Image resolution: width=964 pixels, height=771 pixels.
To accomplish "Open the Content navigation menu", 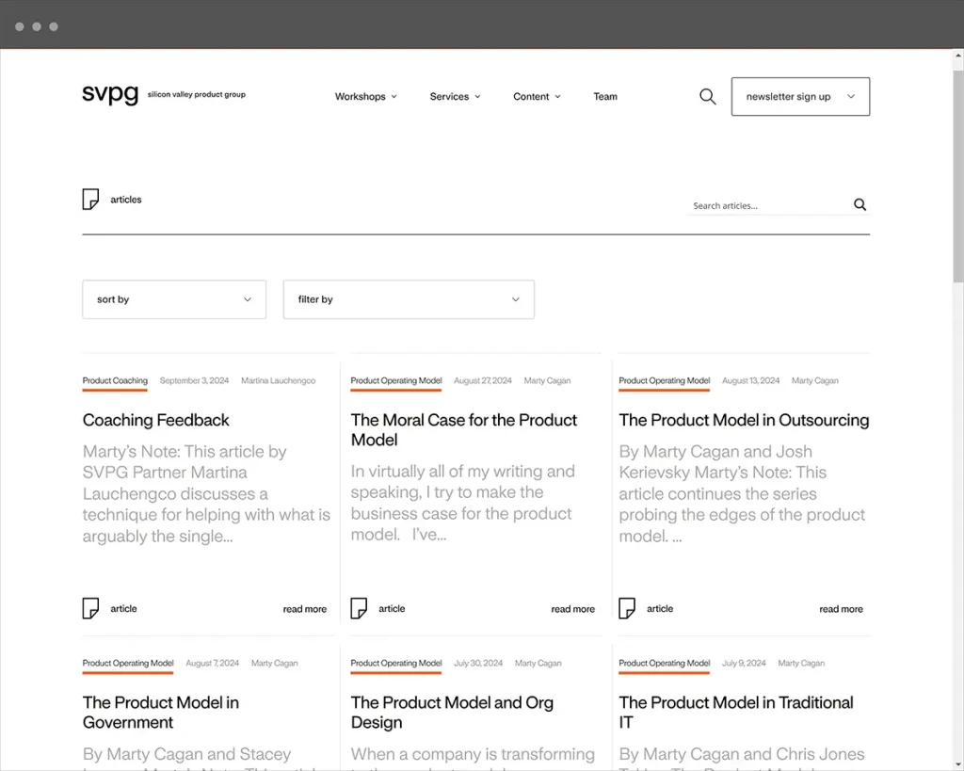I will pyautogui.click(x=537, y=97).
